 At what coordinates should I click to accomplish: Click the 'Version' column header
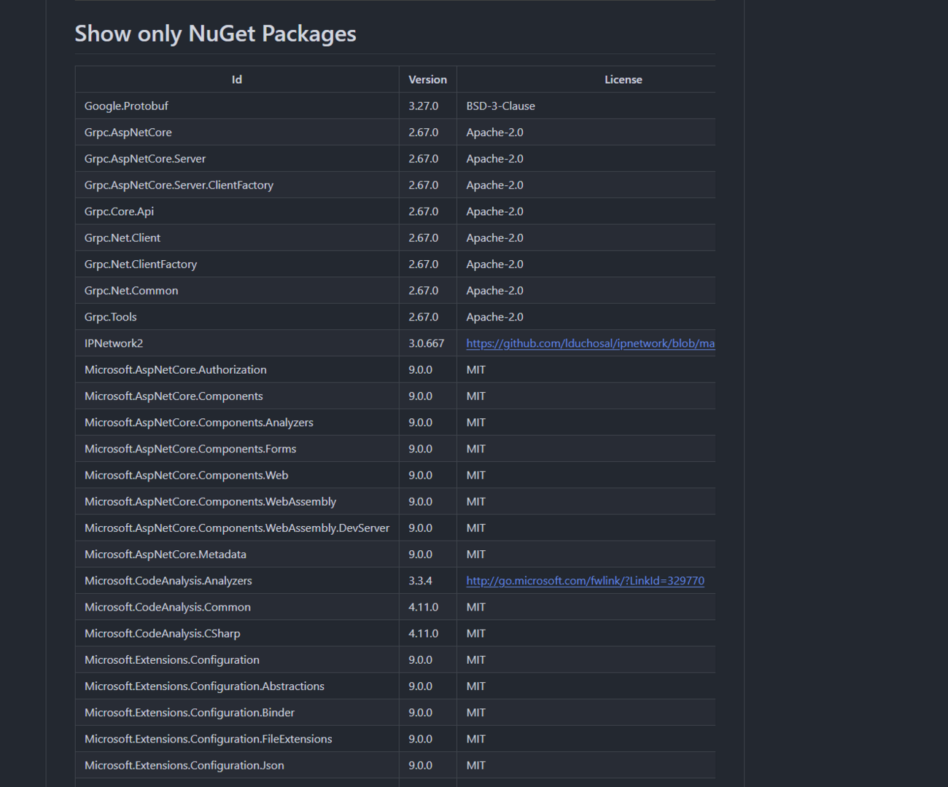pyautogui.click(x=427, y=79)
